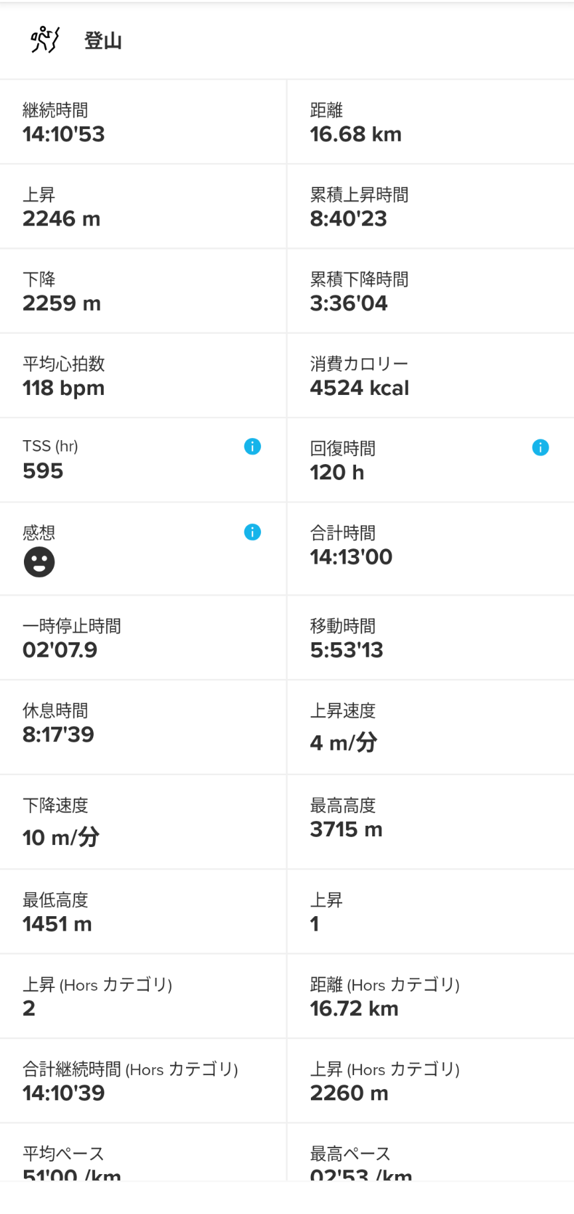Select the 最高高度 3715 m cell
Image resolution: width=574 pixels, height=1214 pixels.
(430, 822)
